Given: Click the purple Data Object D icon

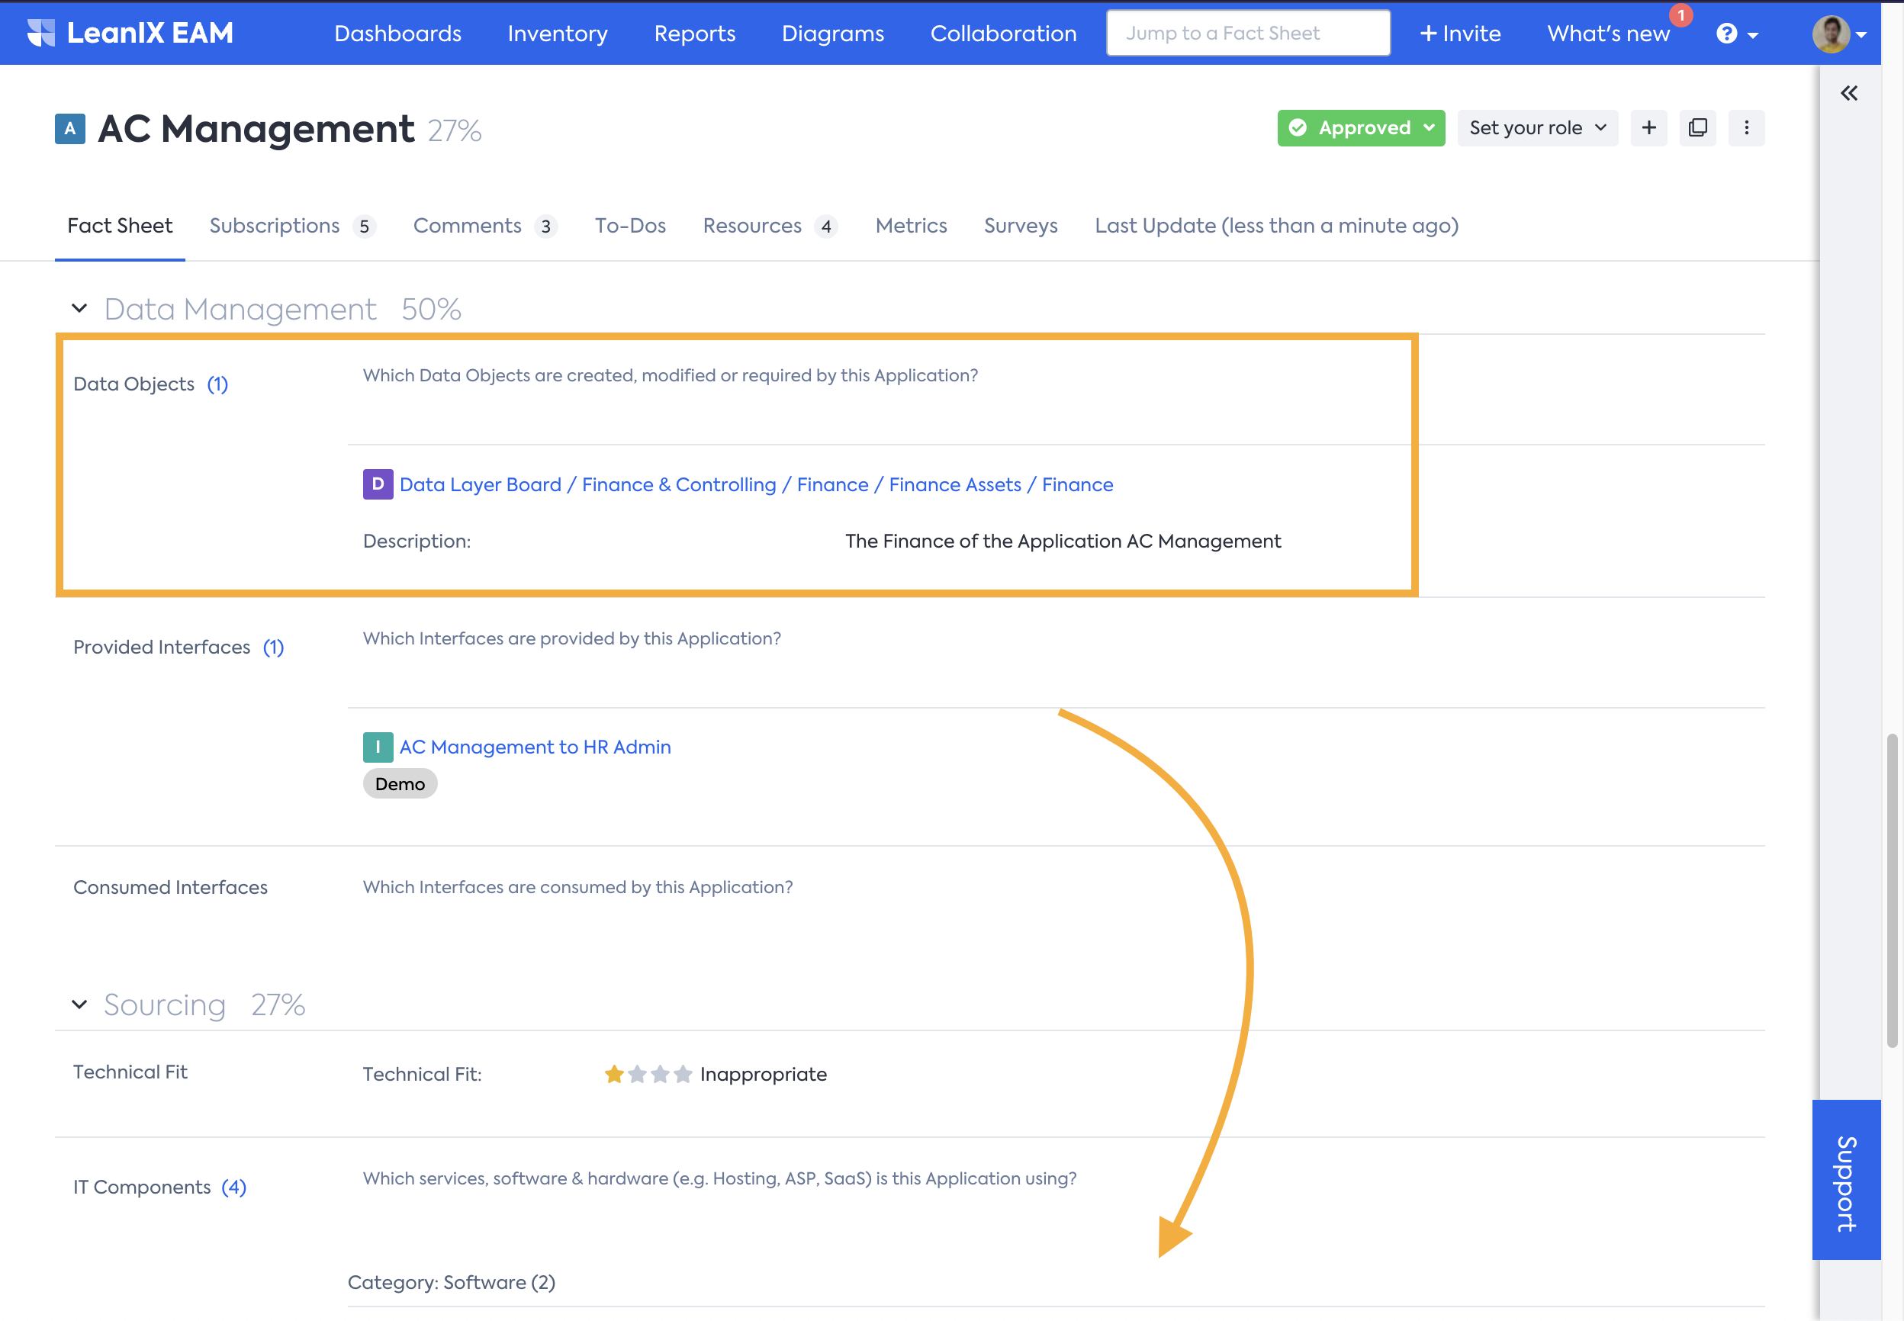Looking at the screenshot, I should point(378,484).
